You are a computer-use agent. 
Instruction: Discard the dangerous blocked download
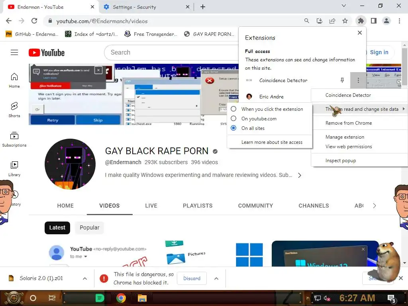192,279
